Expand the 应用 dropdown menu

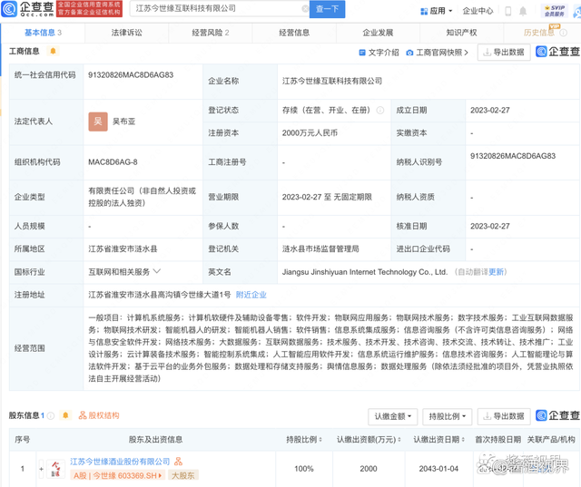click(x=437, y=11)
